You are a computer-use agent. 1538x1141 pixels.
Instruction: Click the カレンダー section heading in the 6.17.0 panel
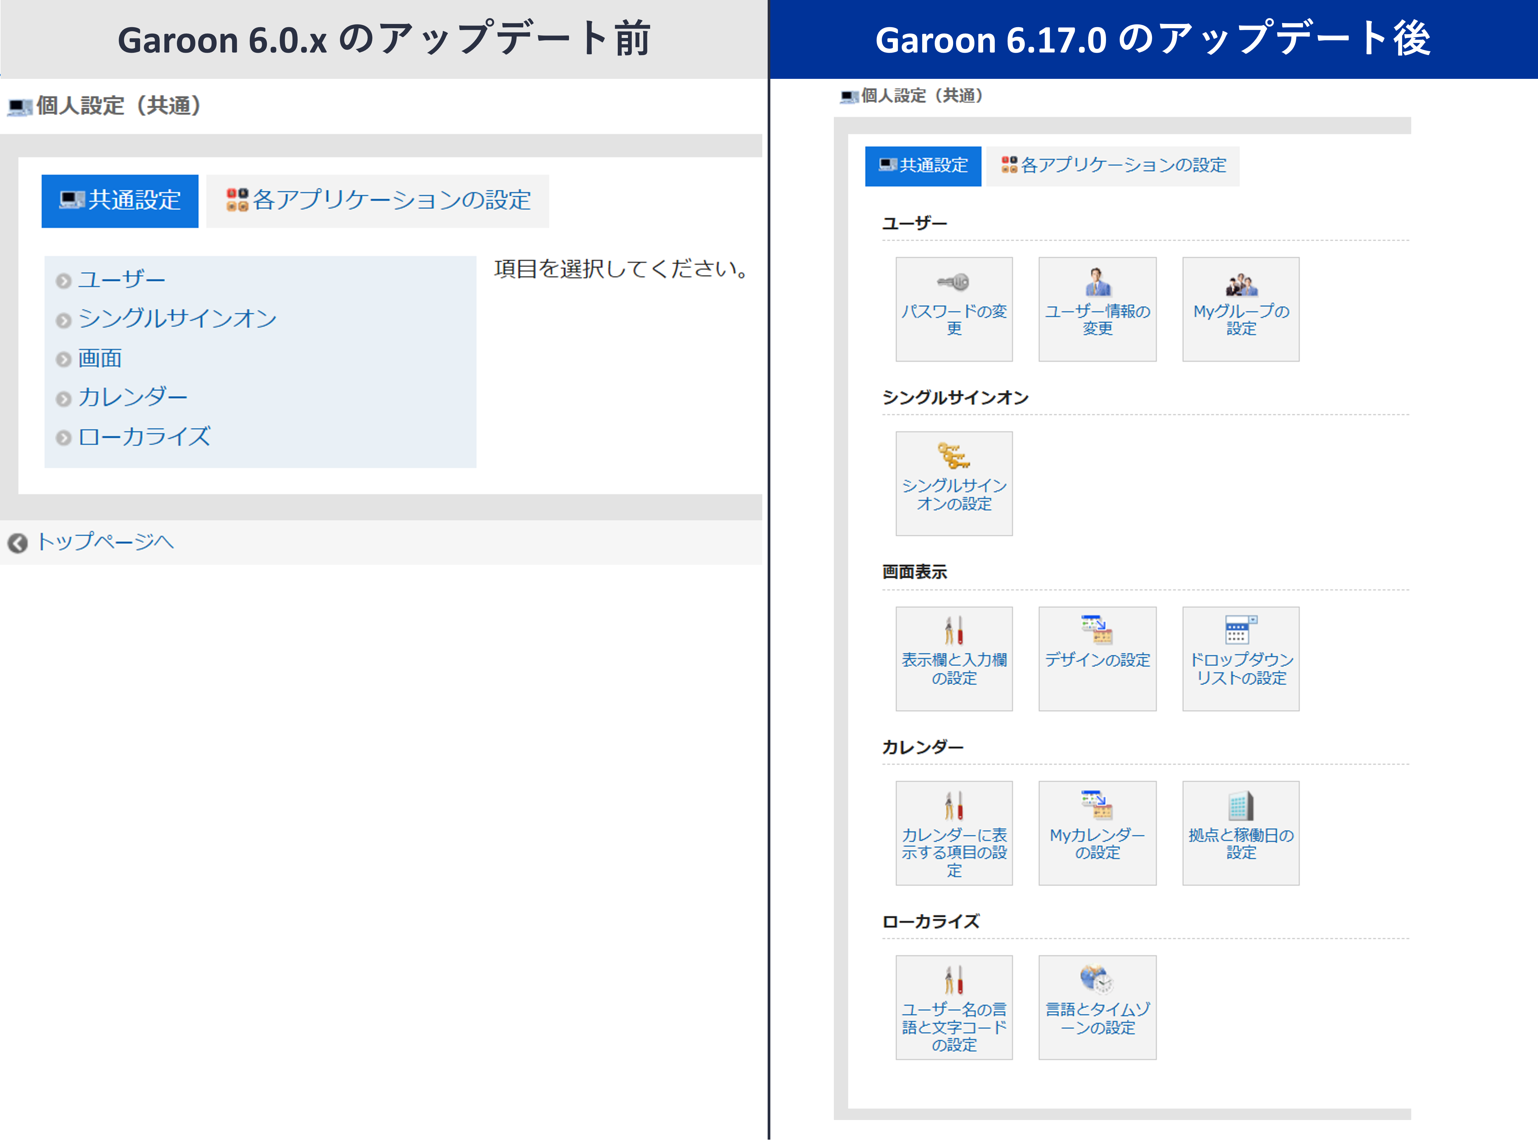pos(923,747)
